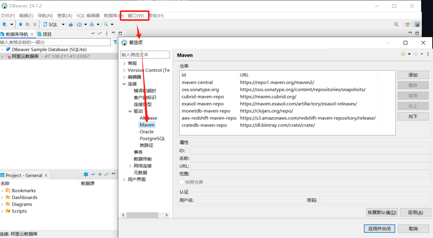The width and height of the screenshot is (433, 238).
Task: Expand the 常规 preferences node
Action: pyautogui.click(x=124, y=63)
